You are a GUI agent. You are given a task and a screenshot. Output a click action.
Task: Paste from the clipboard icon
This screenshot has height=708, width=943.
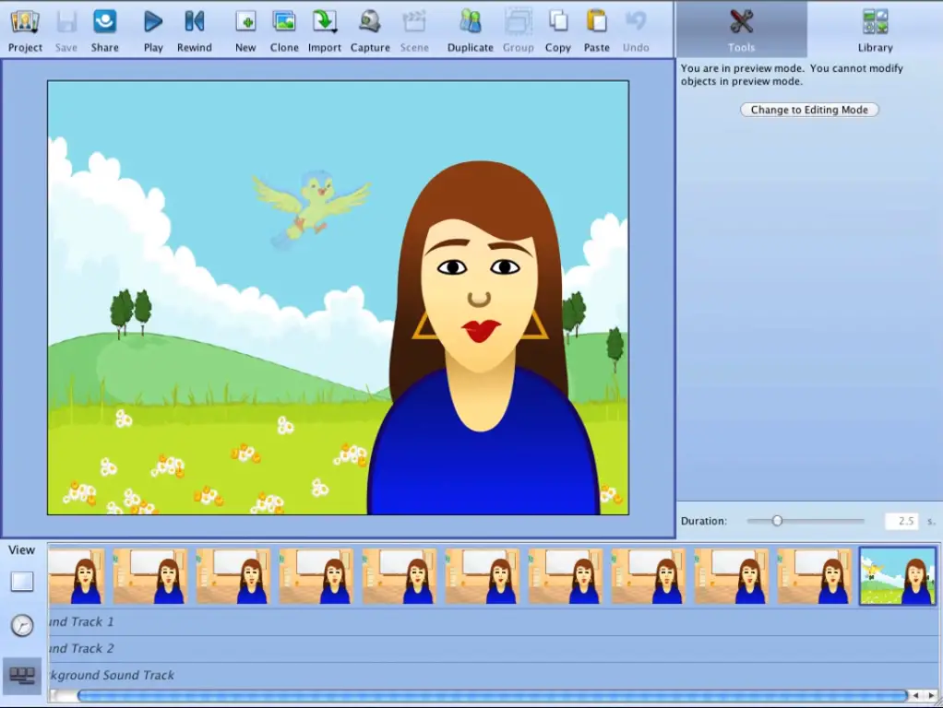coord(597,21)
